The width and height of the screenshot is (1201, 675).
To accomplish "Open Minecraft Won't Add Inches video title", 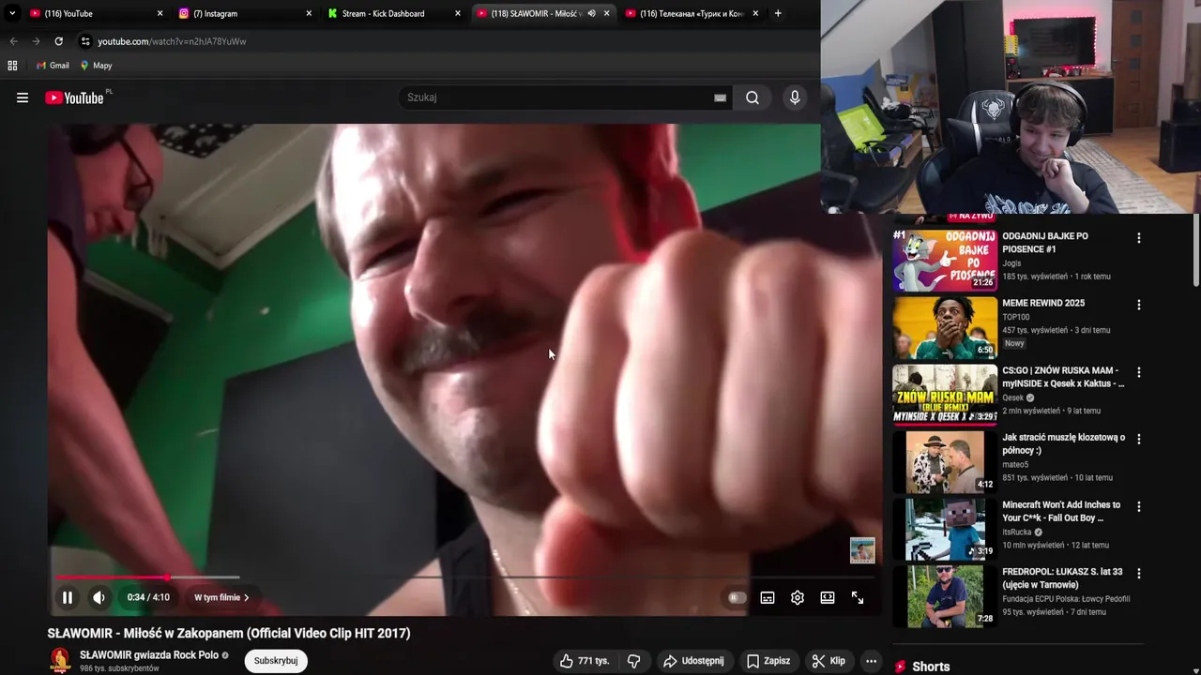I will click(1061, 511).
